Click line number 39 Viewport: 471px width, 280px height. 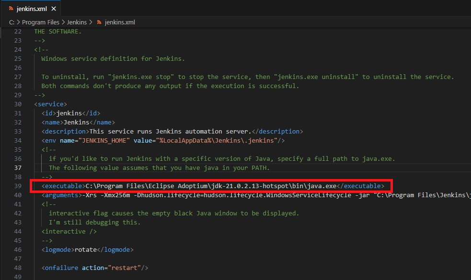[x=18, y=186]
